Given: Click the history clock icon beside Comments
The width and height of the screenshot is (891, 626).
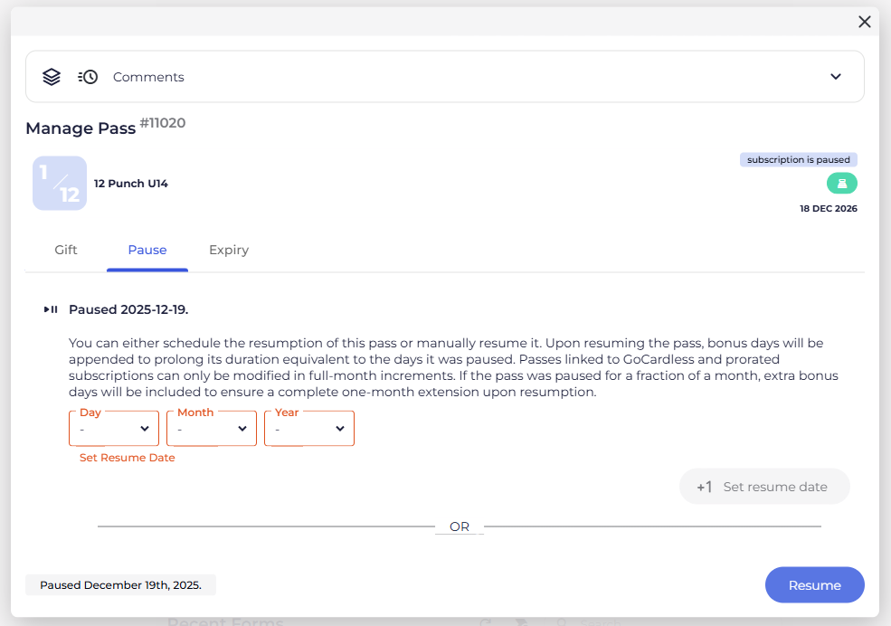Looking at the screenshot, I should point(88,77).
